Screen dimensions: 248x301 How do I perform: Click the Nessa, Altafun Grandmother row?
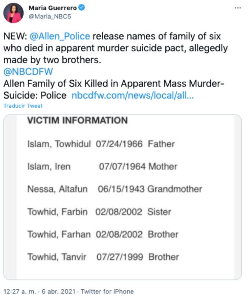click(x=114, y=189)
